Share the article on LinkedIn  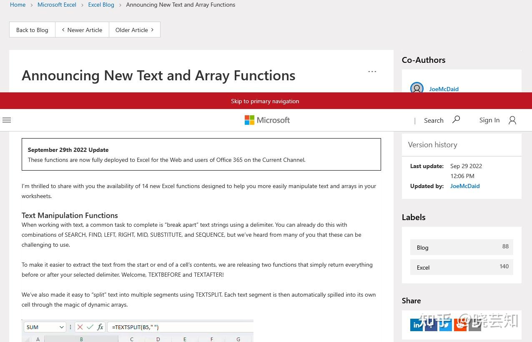pos(417,325)
